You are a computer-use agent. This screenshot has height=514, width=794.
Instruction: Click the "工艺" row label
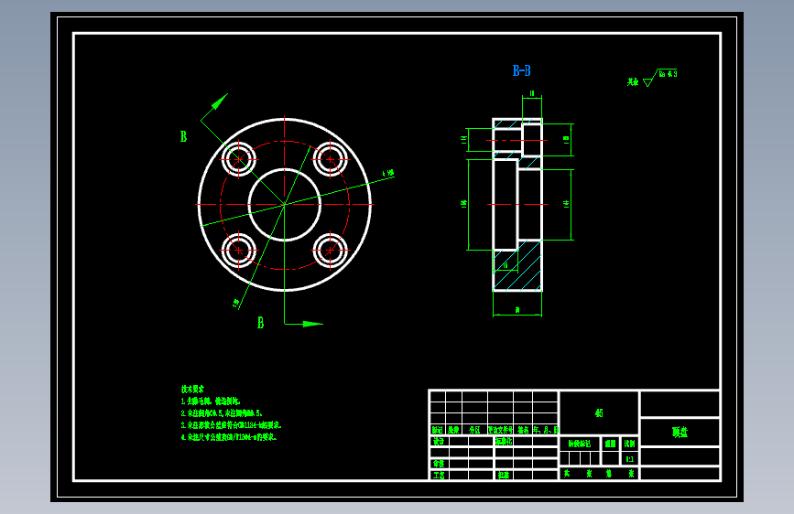click(439, 475)
